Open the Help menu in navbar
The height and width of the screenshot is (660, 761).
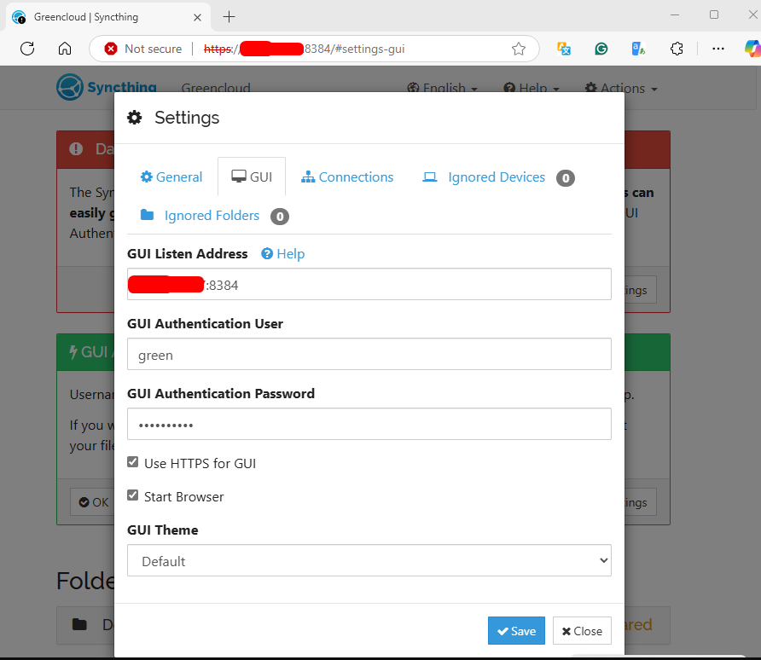(x=532, y=89)
